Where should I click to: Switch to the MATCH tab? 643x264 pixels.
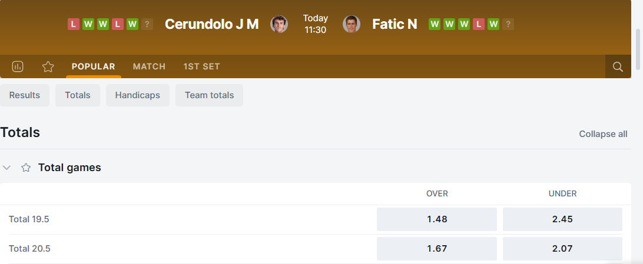(149, 66)
